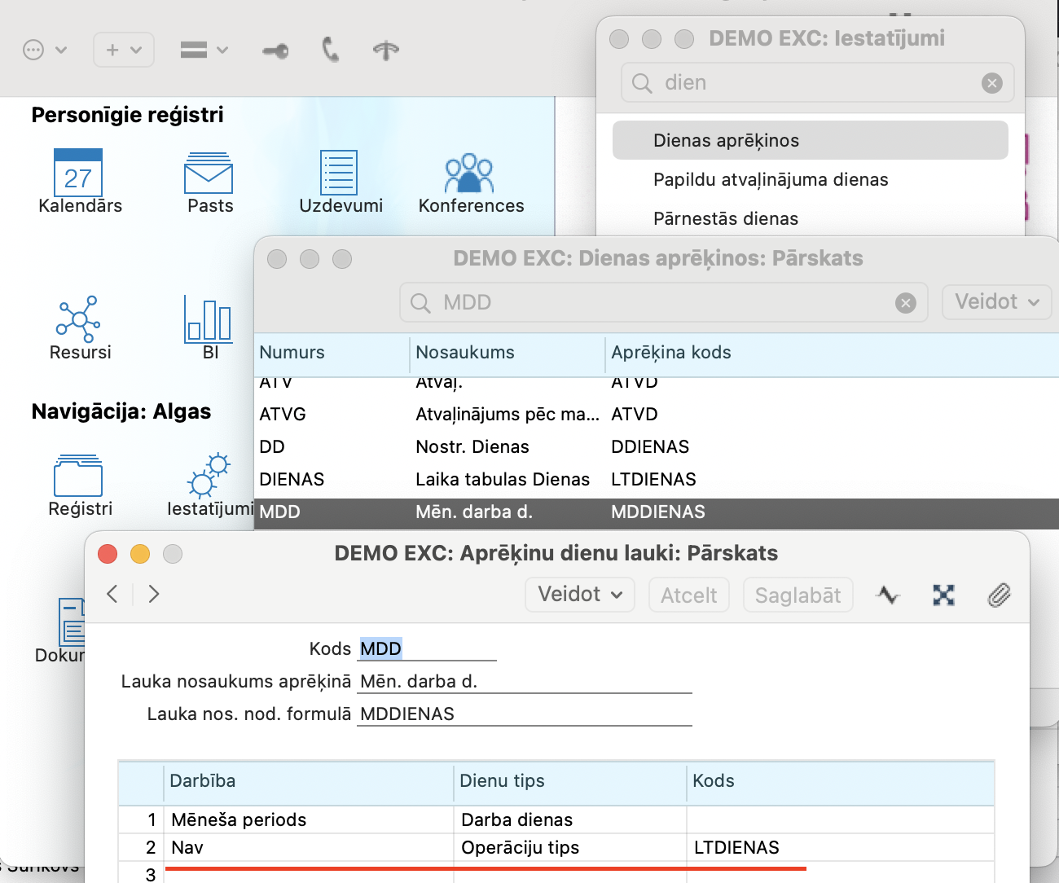Click the activity history waveform icon

pyautogui.click(x=887, y=595)
